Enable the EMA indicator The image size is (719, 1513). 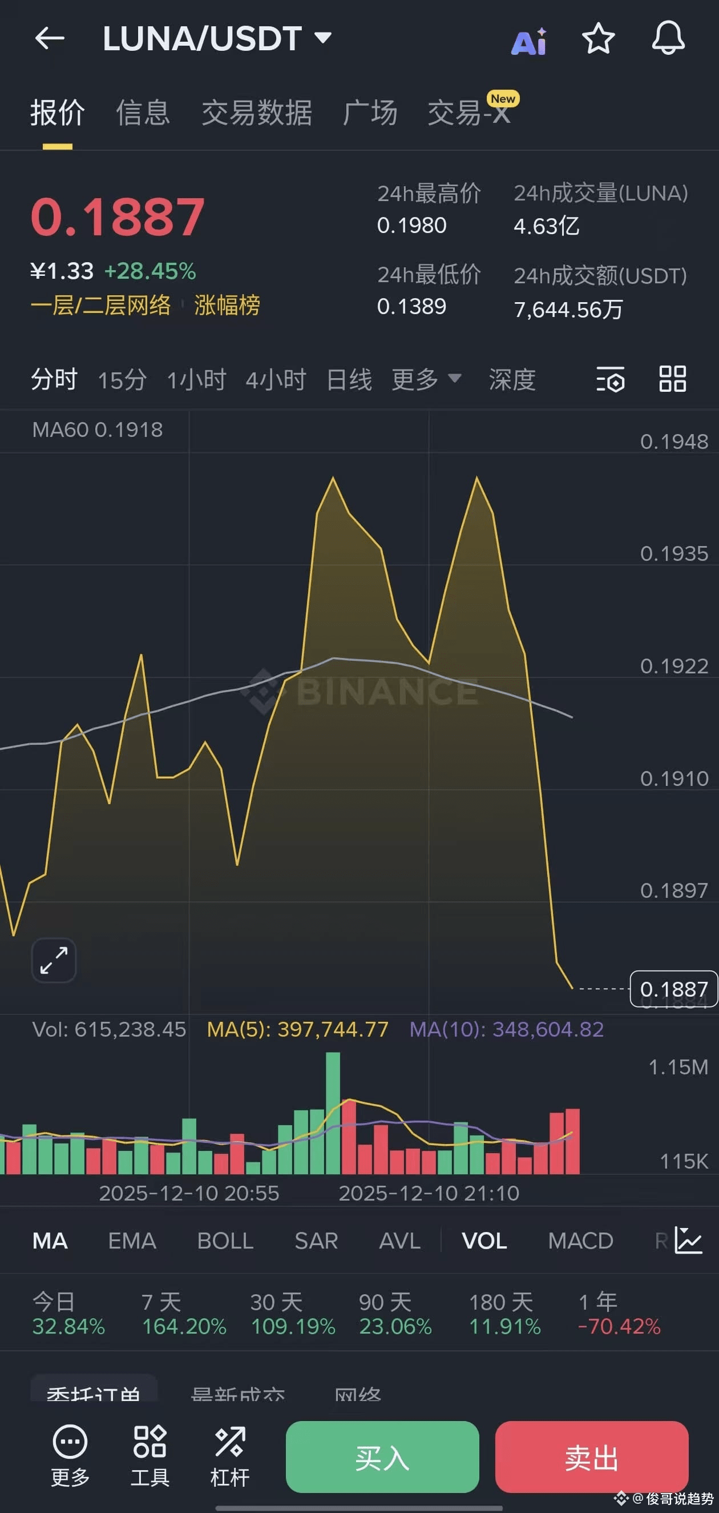(x=132, y=1241)
